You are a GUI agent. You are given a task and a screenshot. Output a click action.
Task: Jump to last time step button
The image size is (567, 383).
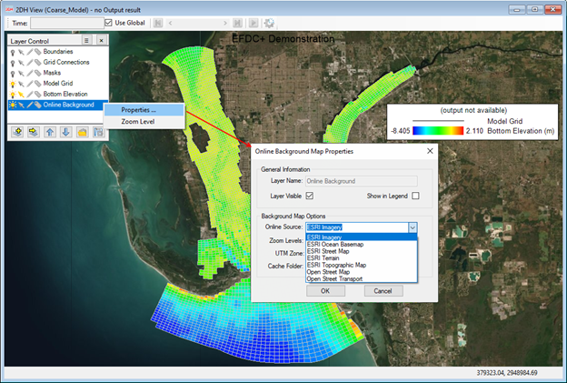point(237,23)
